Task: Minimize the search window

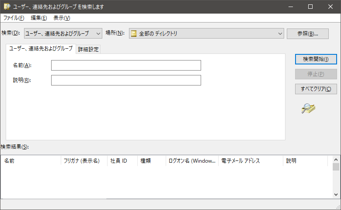Action: pos(291,7)
